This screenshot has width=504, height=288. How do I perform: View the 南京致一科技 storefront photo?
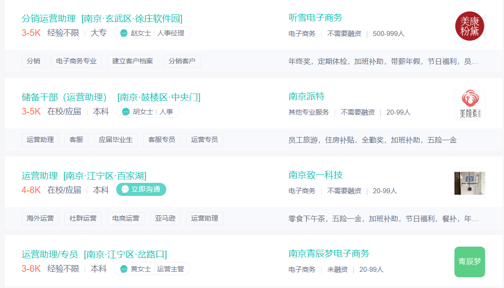point(469,183)
